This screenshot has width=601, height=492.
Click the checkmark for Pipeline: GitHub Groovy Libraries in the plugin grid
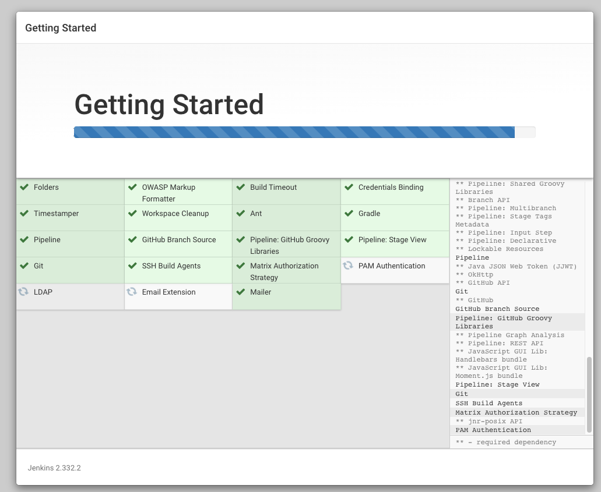coord(241,240)
